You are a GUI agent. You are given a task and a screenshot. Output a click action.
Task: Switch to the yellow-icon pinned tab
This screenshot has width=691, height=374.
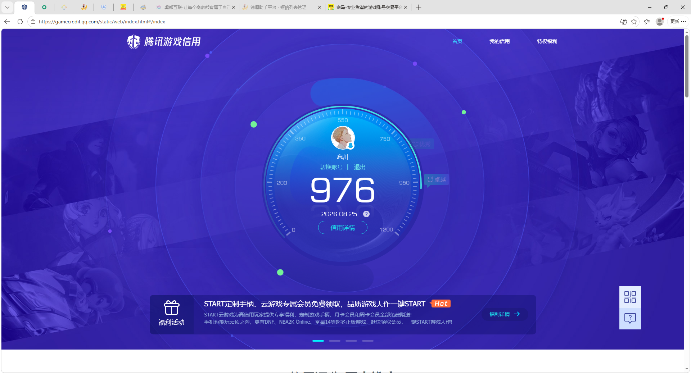tap(123, 7)
